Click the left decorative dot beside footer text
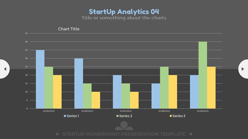The height and width of the screenshot is (139, 248). (57, 134)
